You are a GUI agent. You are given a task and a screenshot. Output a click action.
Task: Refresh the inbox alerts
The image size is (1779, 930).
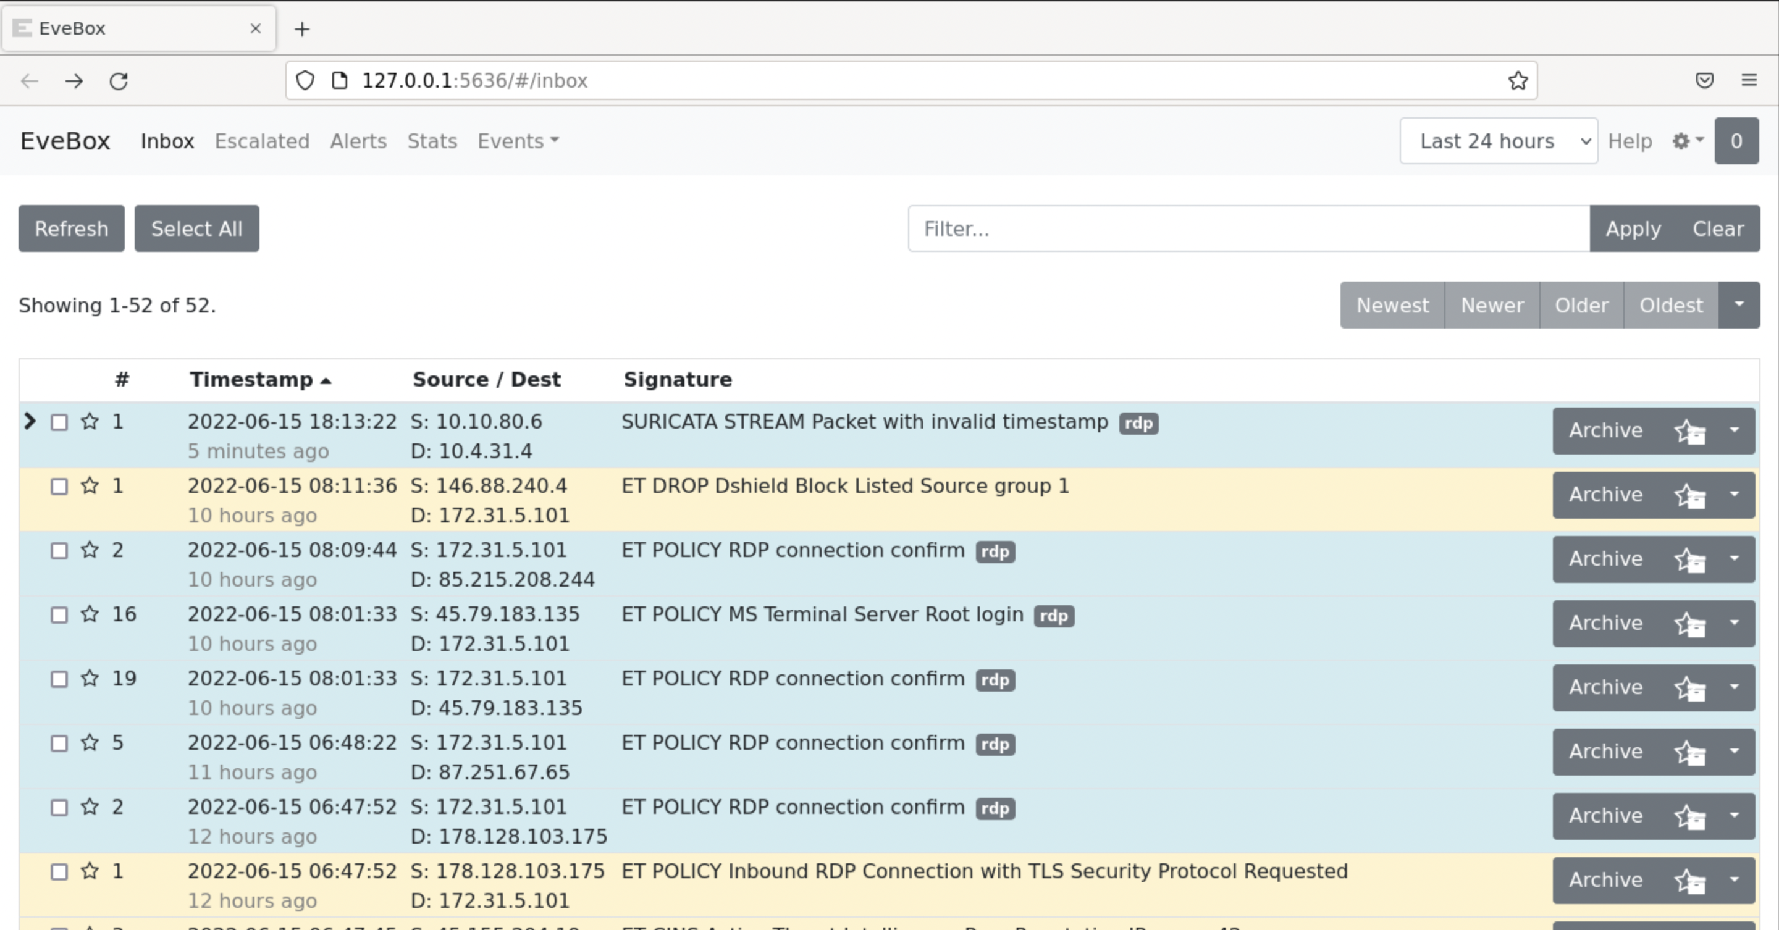71,228
